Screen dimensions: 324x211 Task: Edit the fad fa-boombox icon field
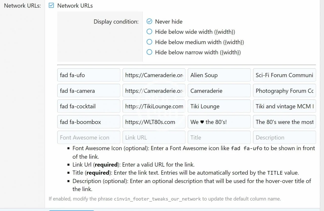[89, 122]
